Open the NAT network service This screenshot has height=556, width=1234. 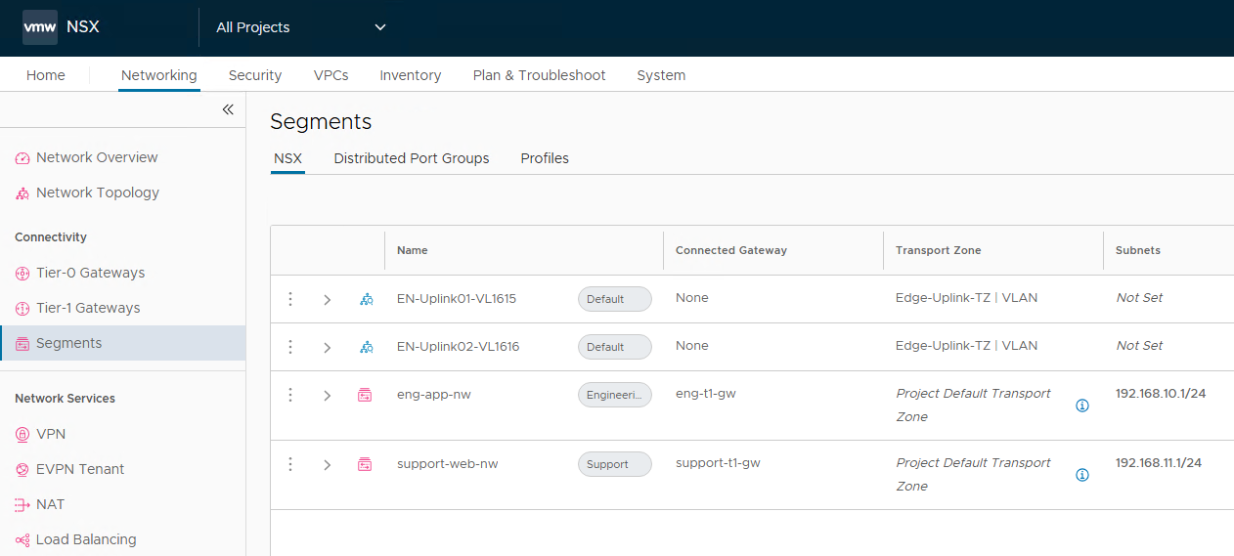pyautogui.click(x=50, y=504)
